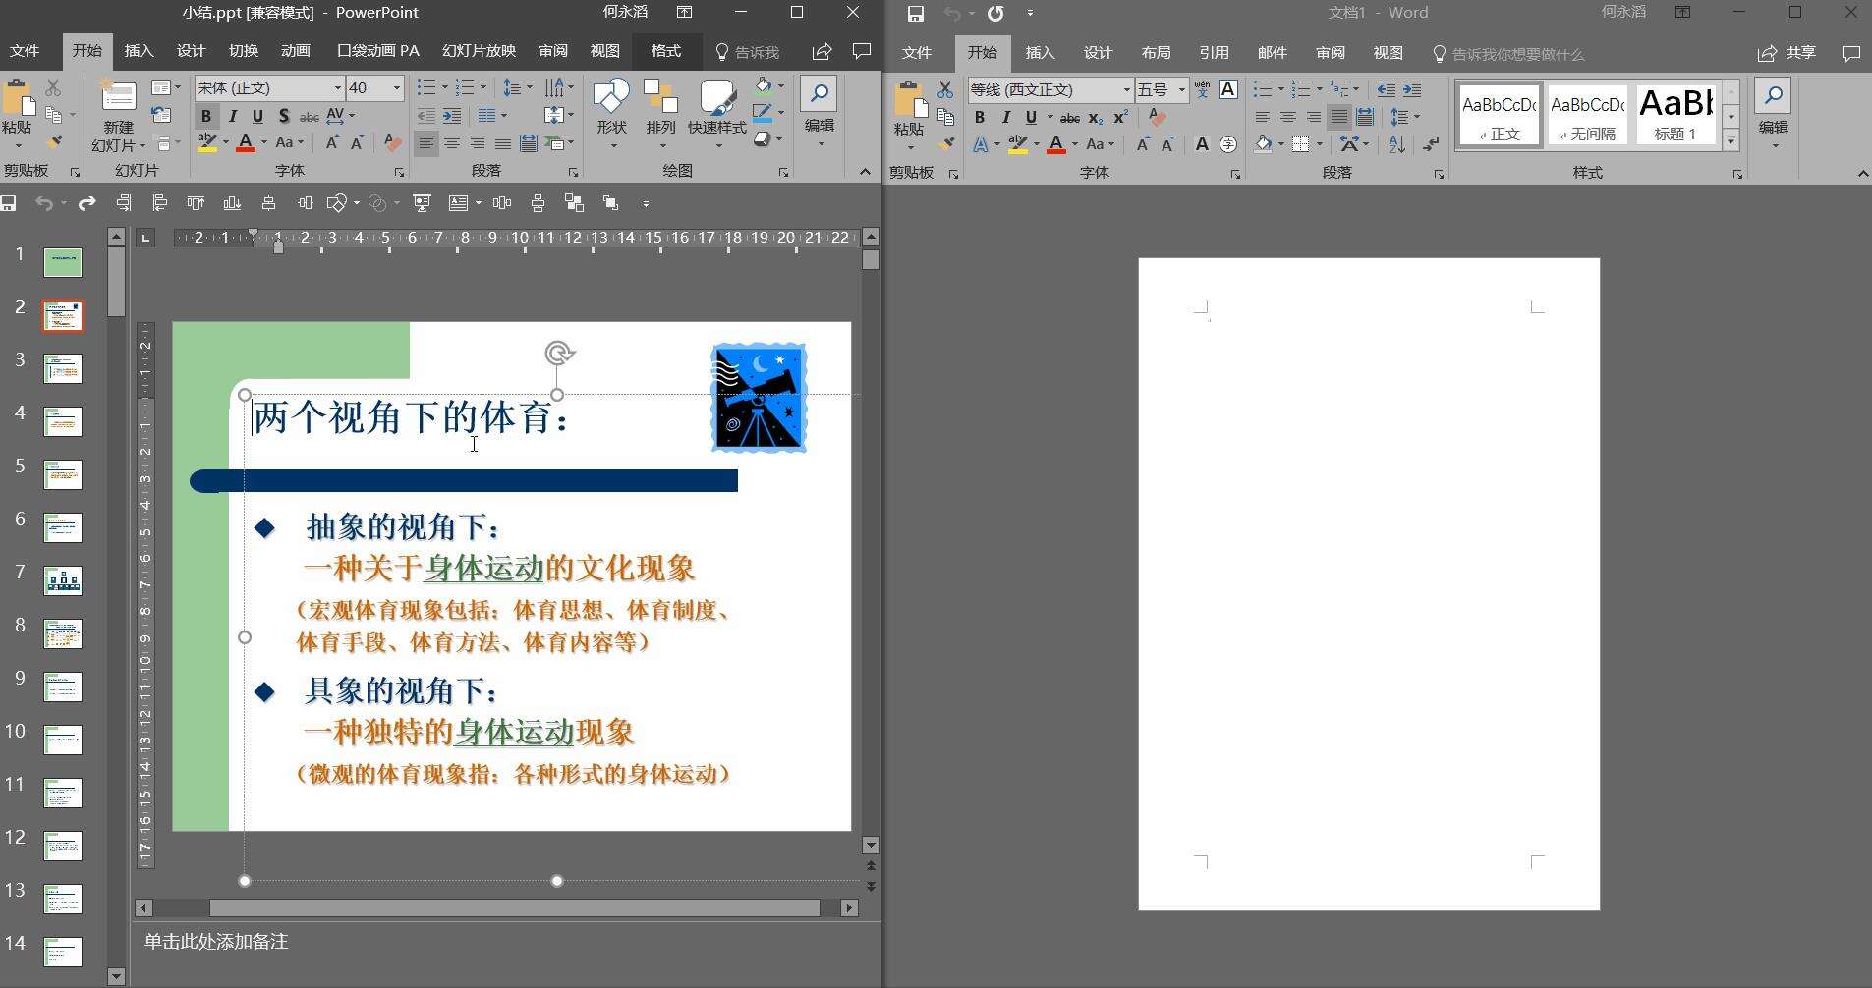
Task: Toggle Bold formatting in Word
Action: tap(979, 117)
